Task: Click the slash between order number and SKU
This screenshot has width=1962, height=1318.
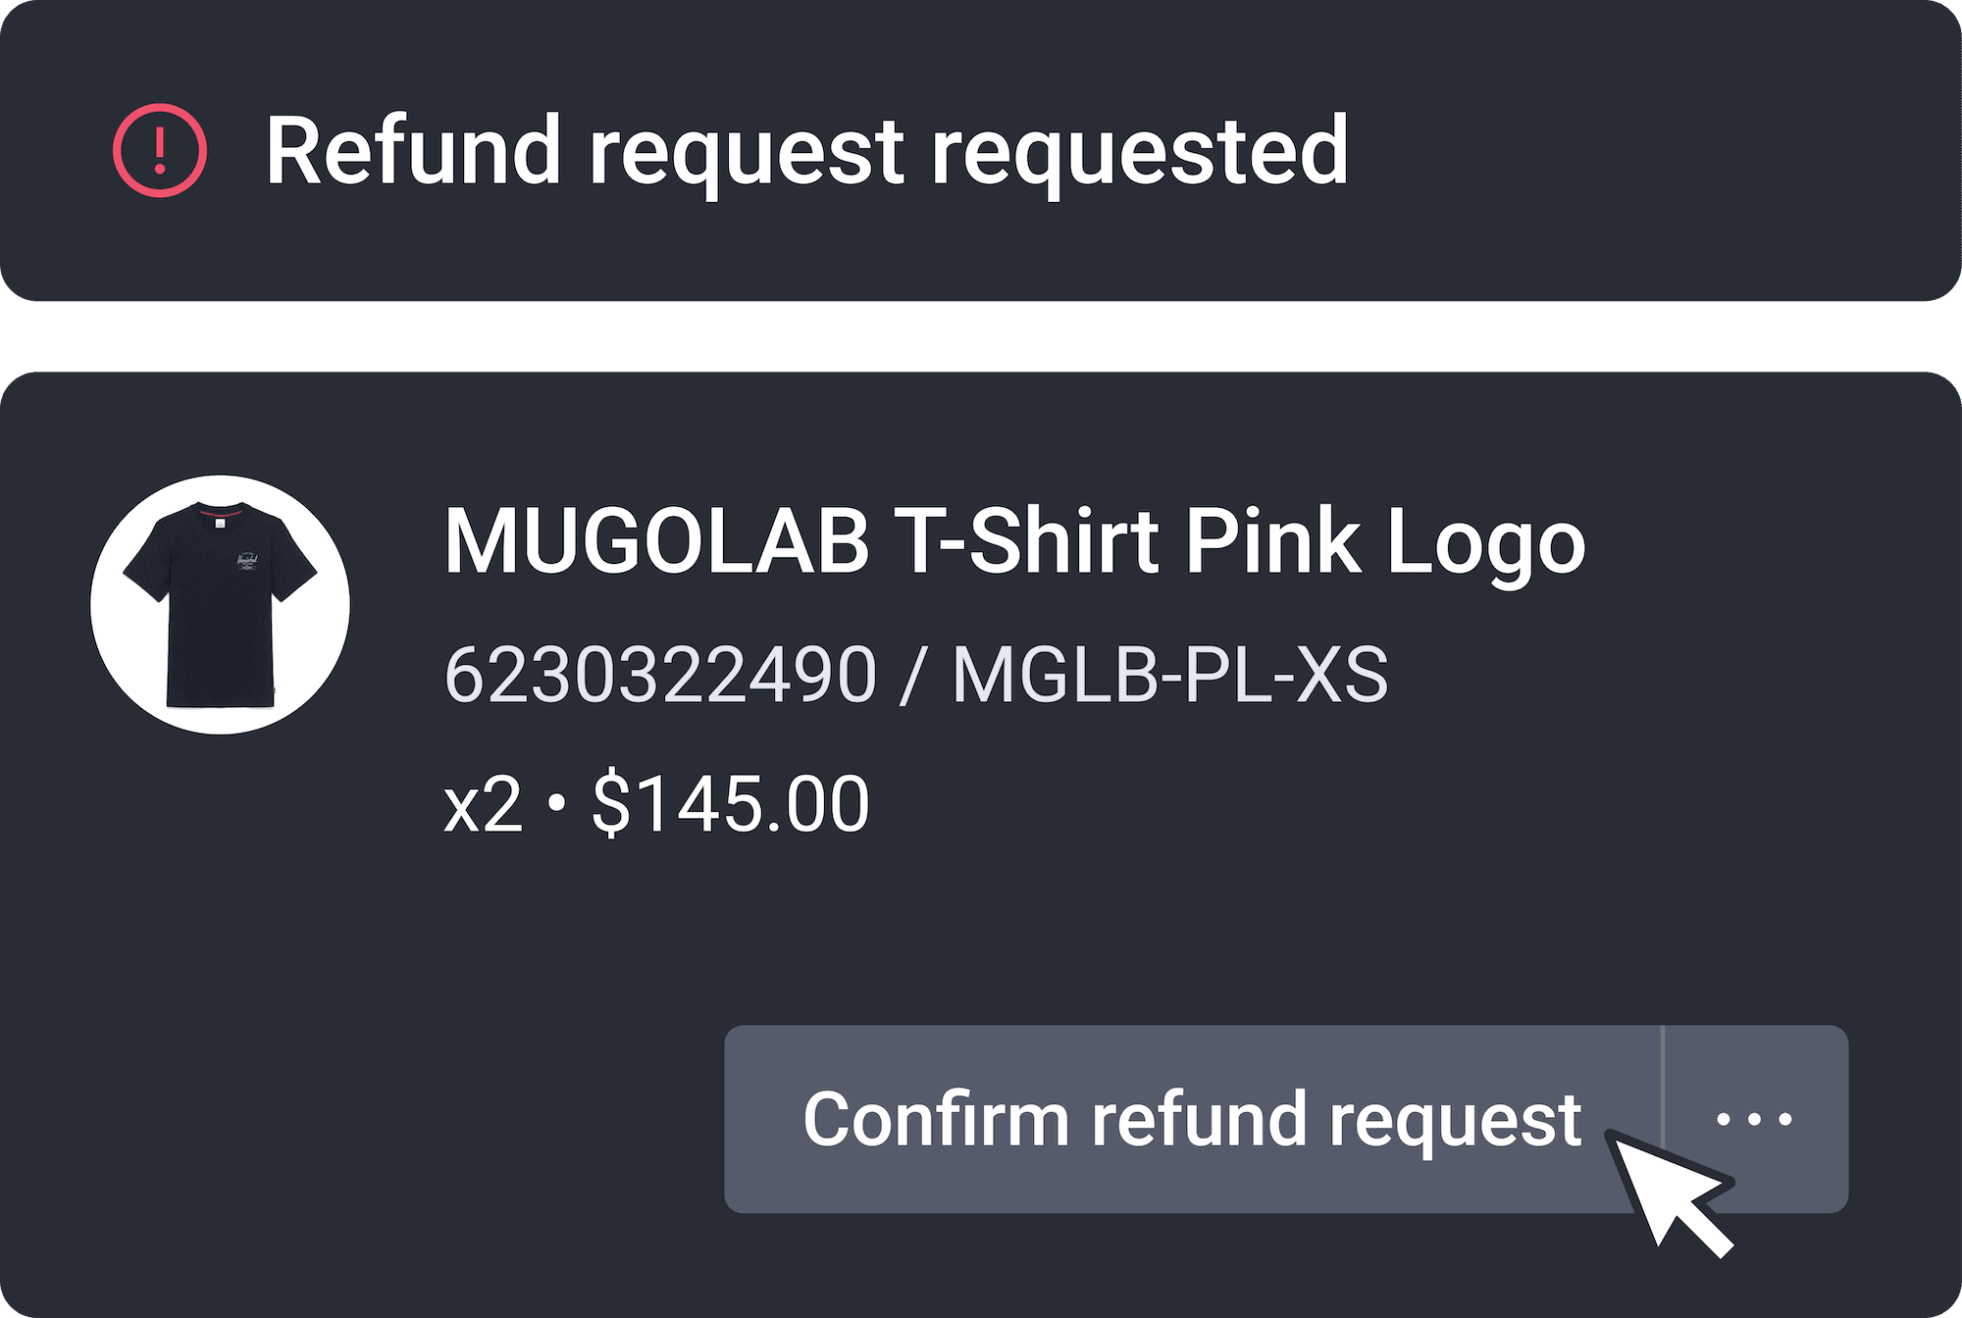Action: (x=913, y=675)
